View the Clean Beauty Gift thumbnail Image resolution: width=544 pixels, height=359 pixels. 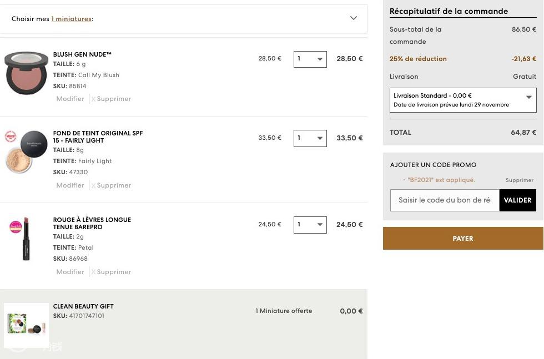[27, 325]
